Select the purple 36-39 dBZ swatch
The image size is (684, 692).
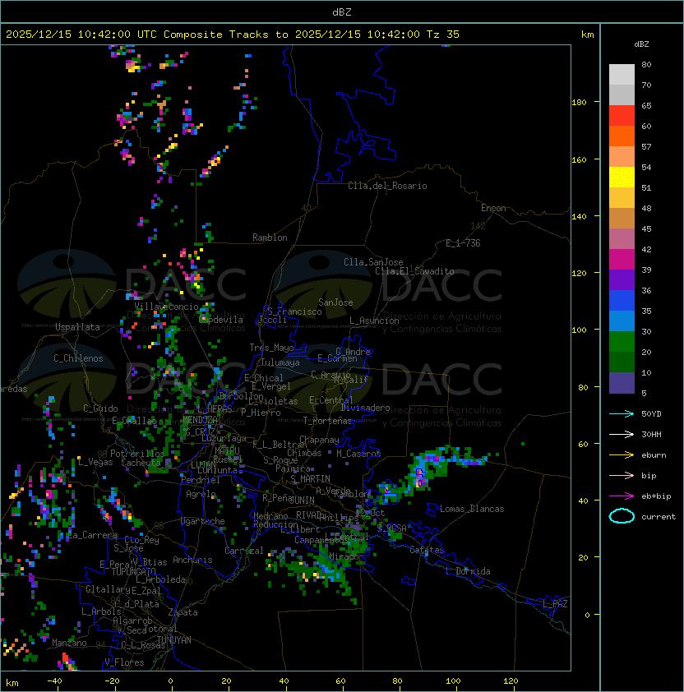[622, 279]
